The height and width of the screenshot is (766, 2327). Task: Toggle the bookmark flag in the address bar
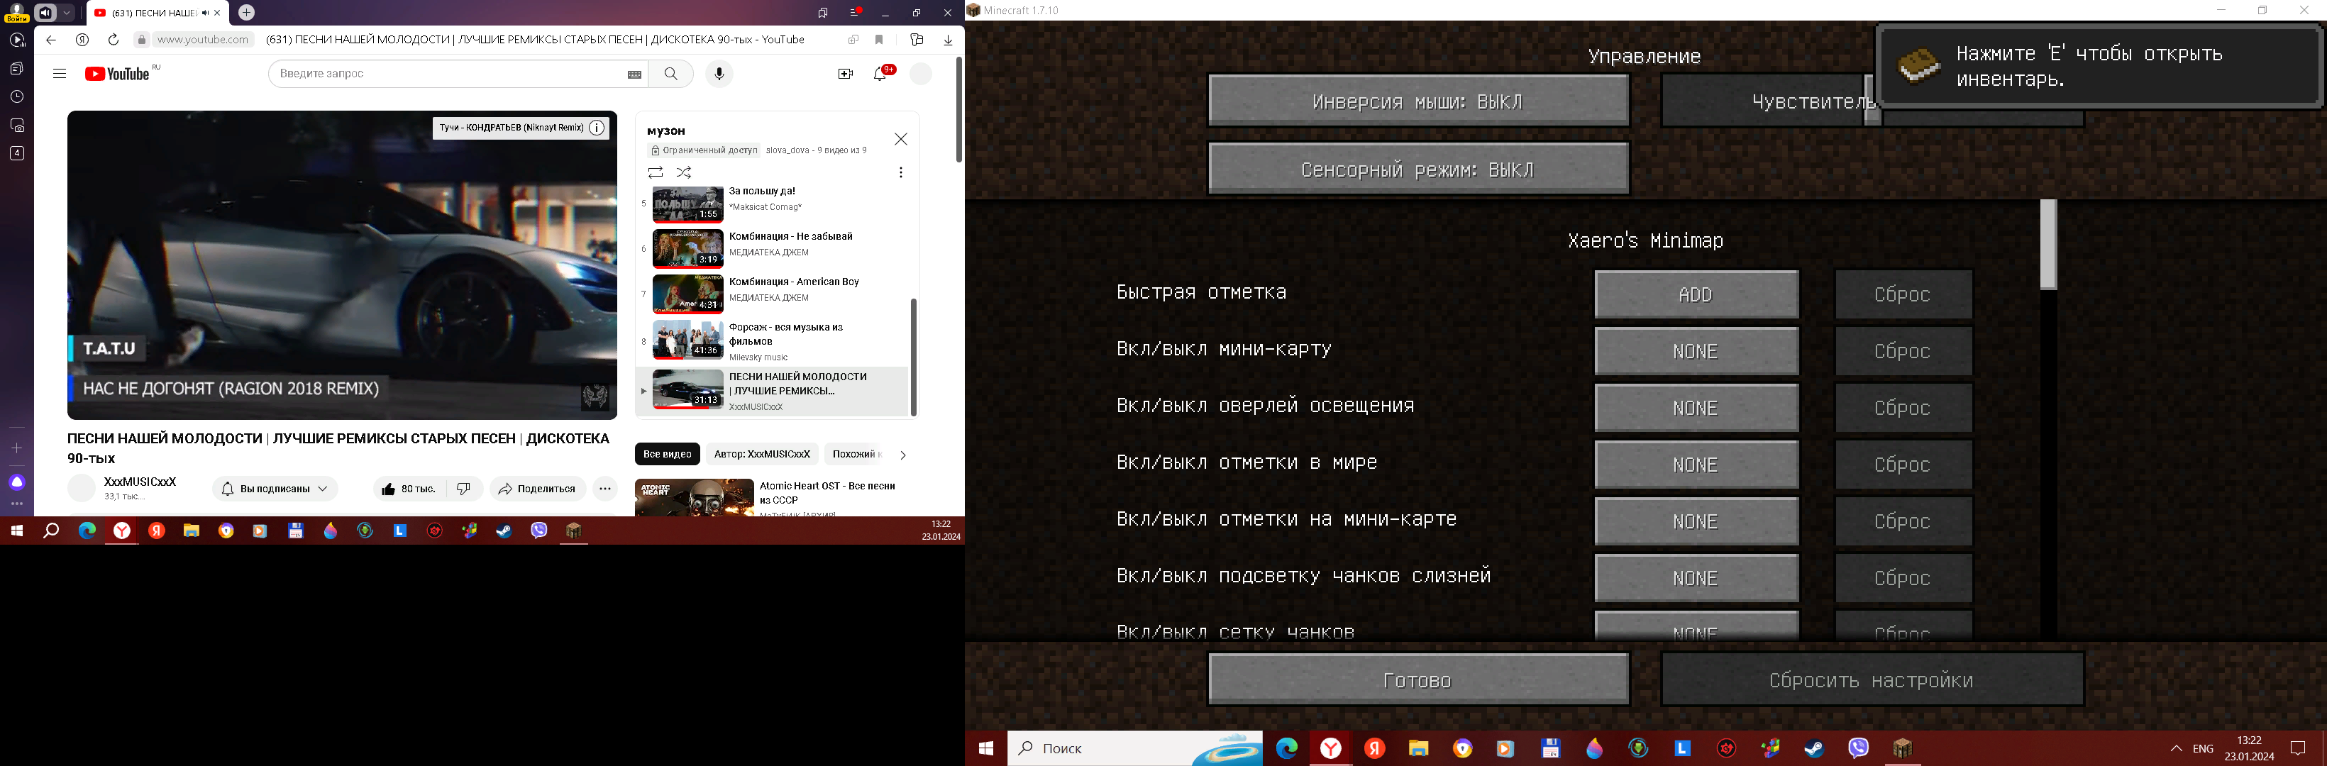879,40
